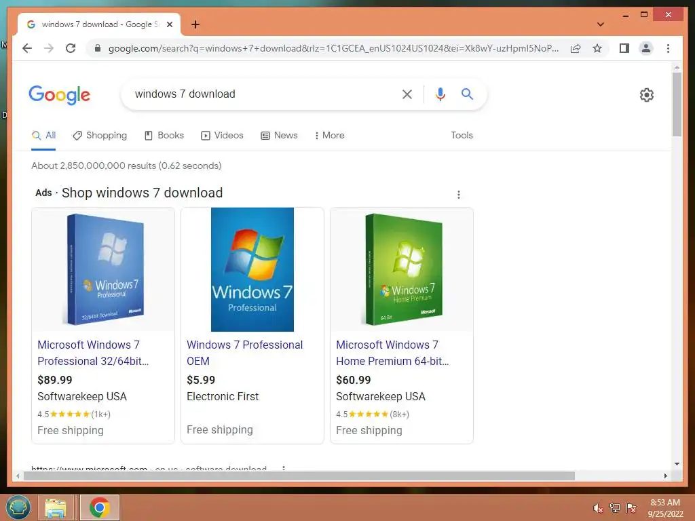Switch to the Books tab

(x=164, y=136)
